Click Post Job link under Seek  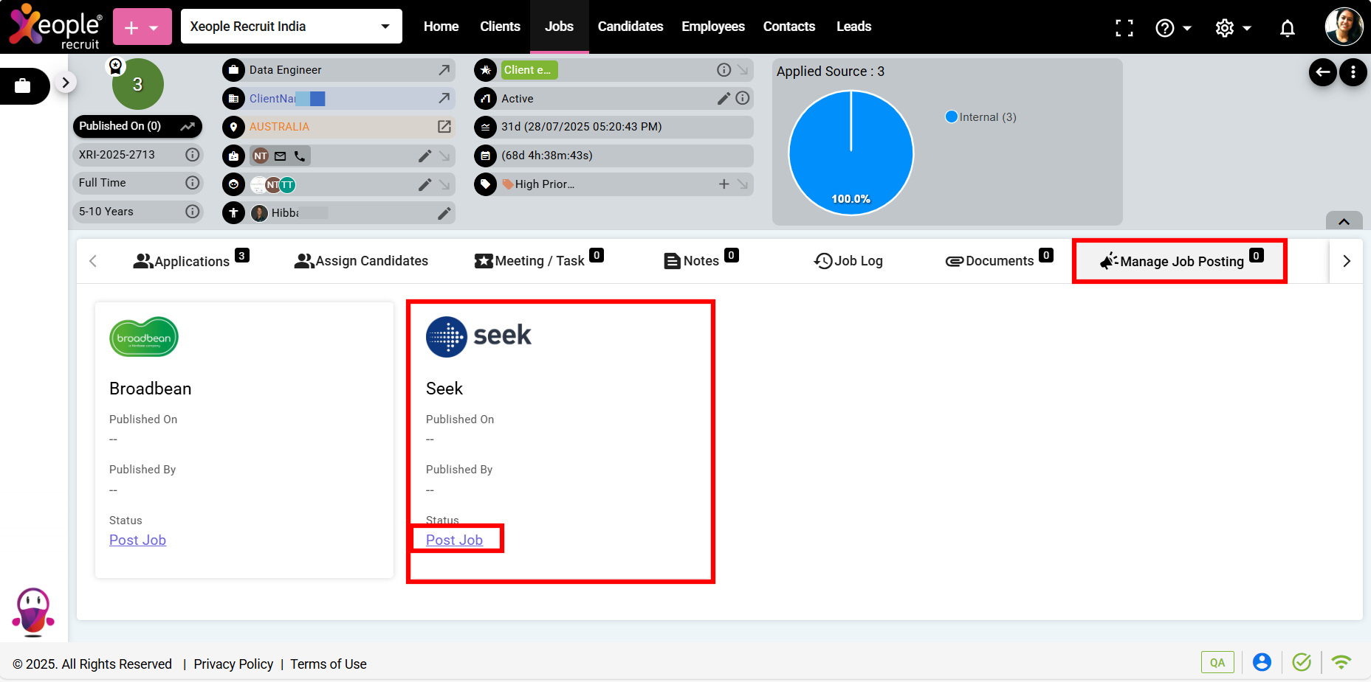[x=454, y=540]
